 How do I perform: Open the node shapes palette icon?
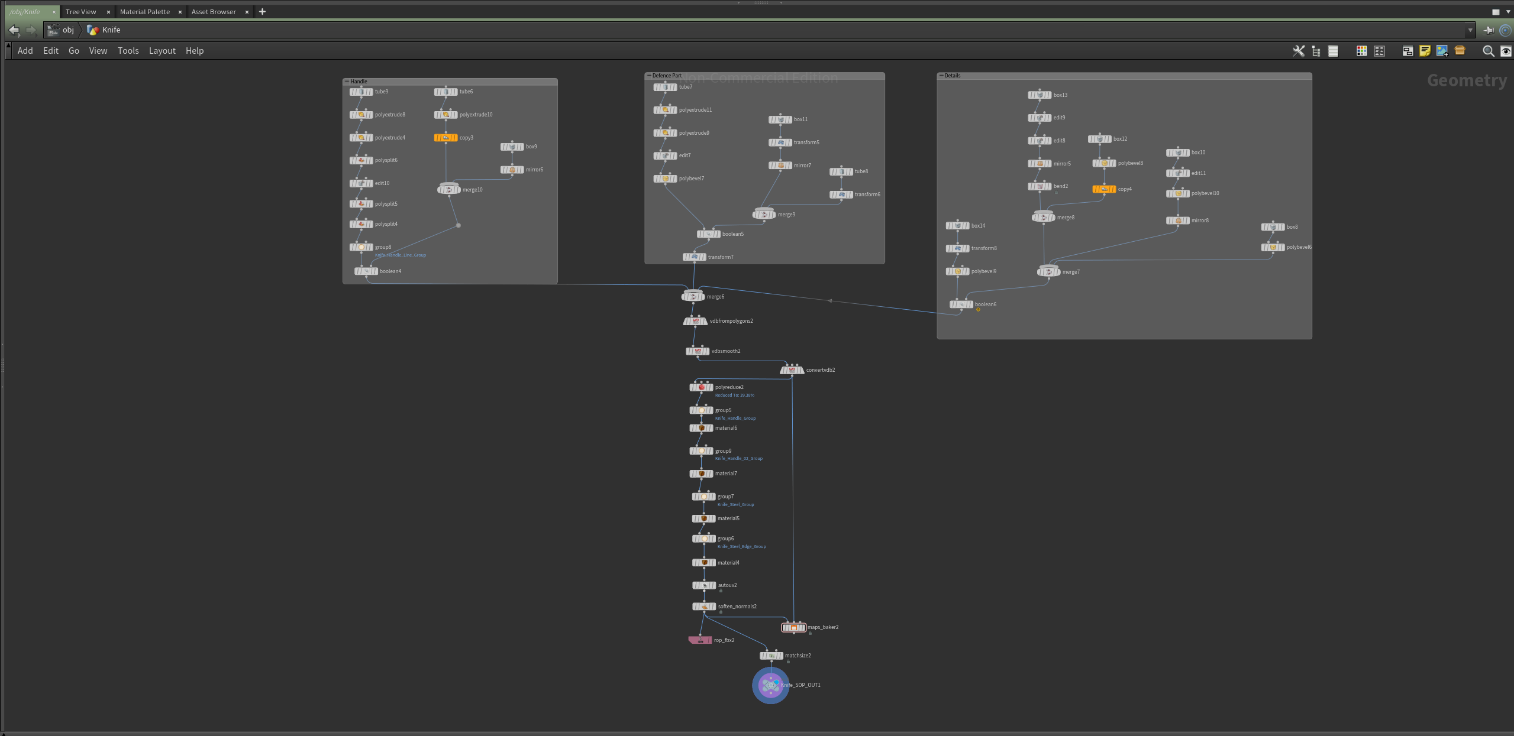[x=1379, y=51]
